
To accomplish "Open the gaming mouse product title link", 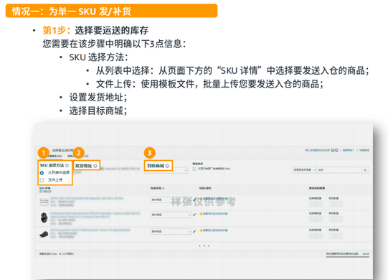I will pos(95,215).
